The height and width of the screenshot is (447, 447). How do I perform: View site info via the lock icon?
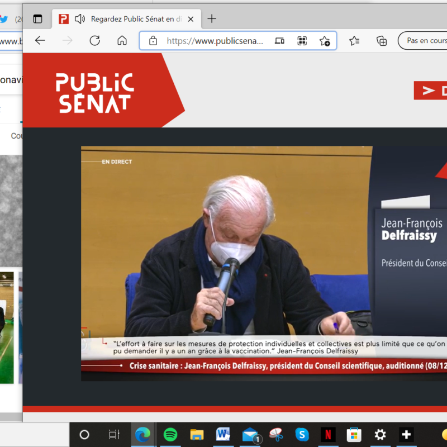point(153,41)
